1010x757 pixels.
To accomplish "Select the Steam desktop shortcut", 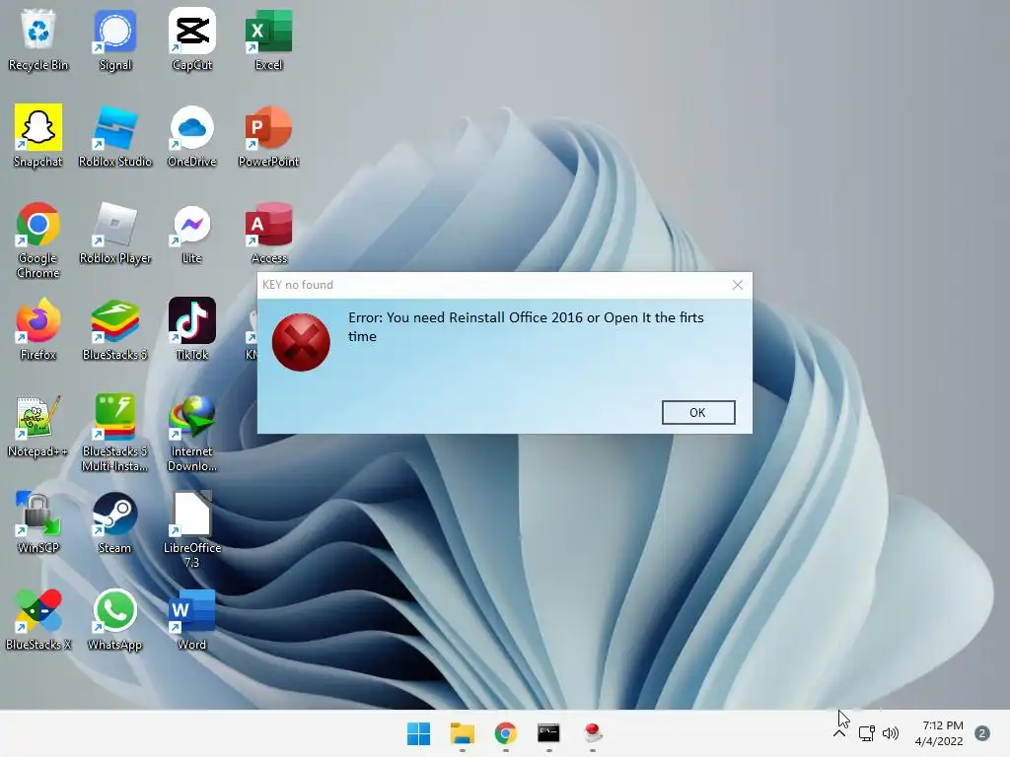I will pyautogui.click(x=114, y=522).
